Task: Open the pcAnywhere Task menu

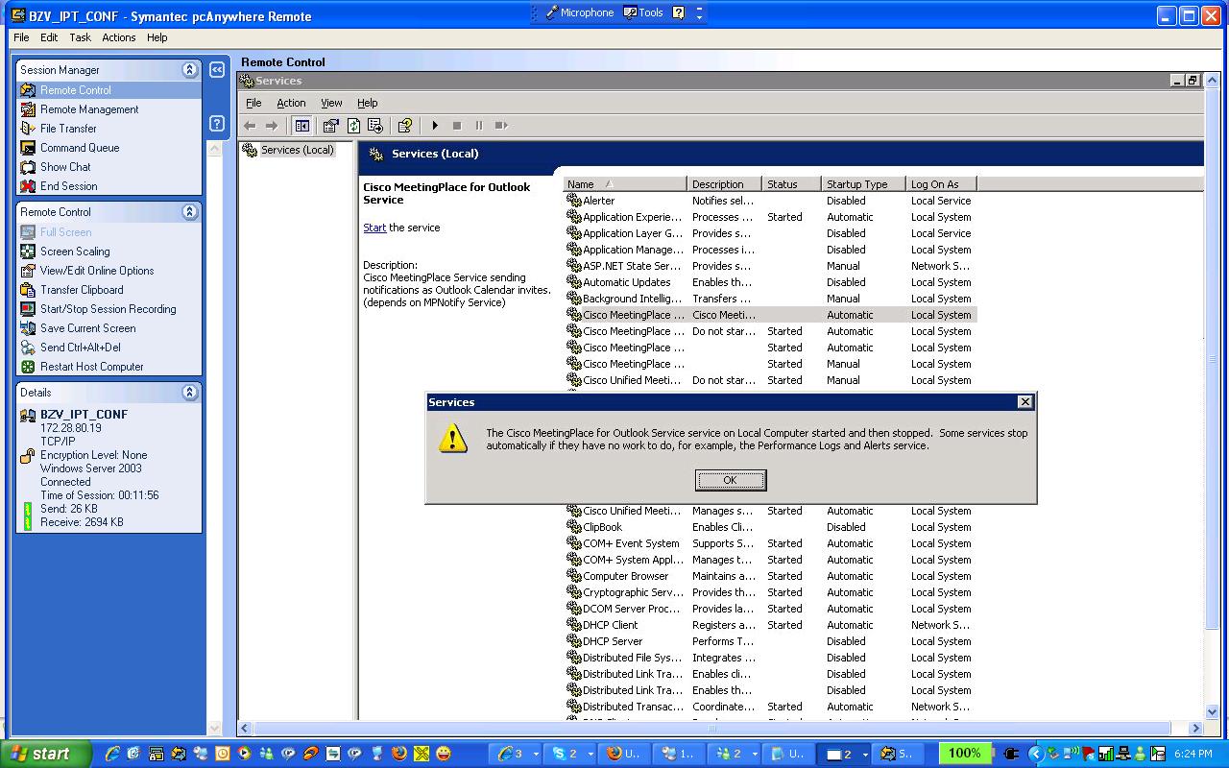Action: (81, 37)
